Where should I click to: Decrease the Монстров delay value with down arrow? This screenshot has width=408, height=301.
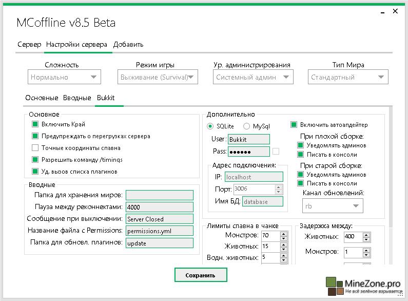pyautogui.click(x=366, y=255)
